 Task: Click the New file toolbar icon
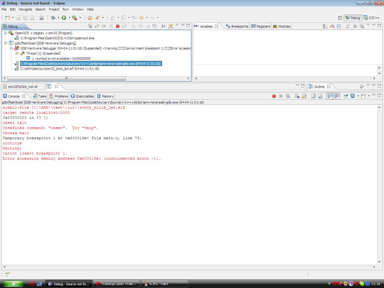tap(7, 18)
